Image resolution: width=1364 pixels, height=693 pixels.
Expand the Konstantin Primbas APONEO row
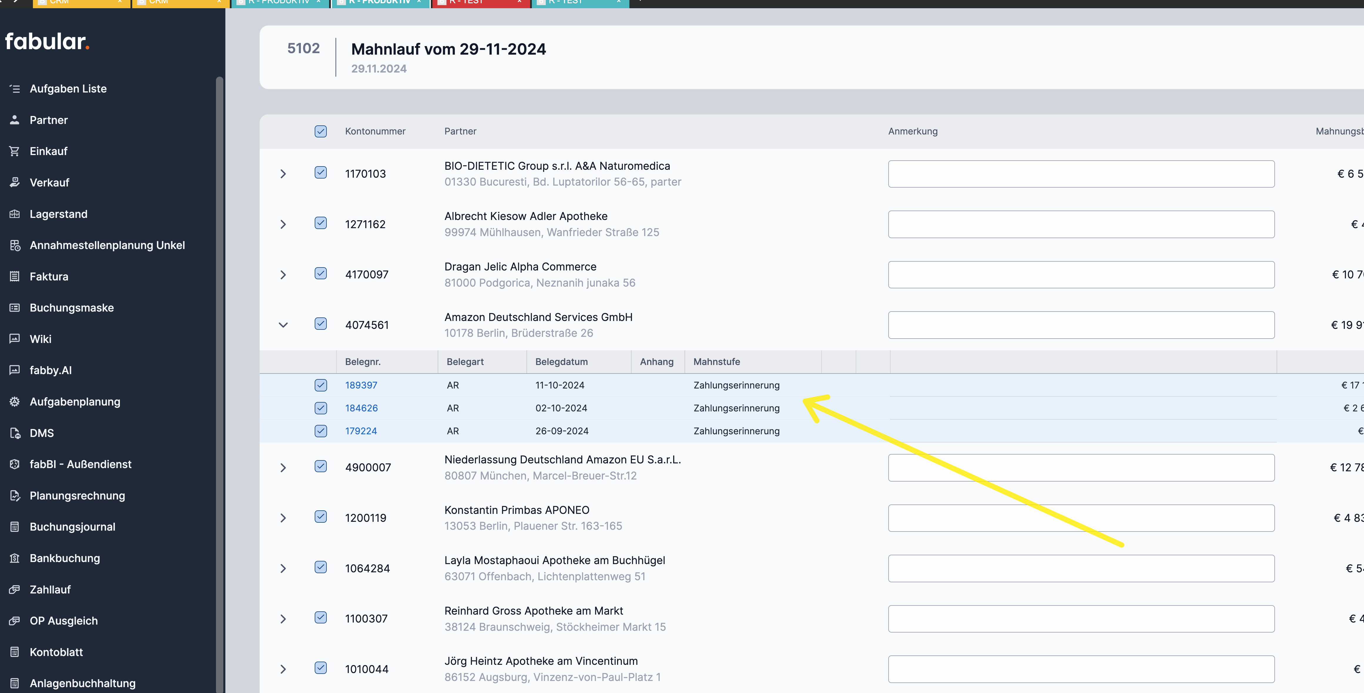coord(283,518)
